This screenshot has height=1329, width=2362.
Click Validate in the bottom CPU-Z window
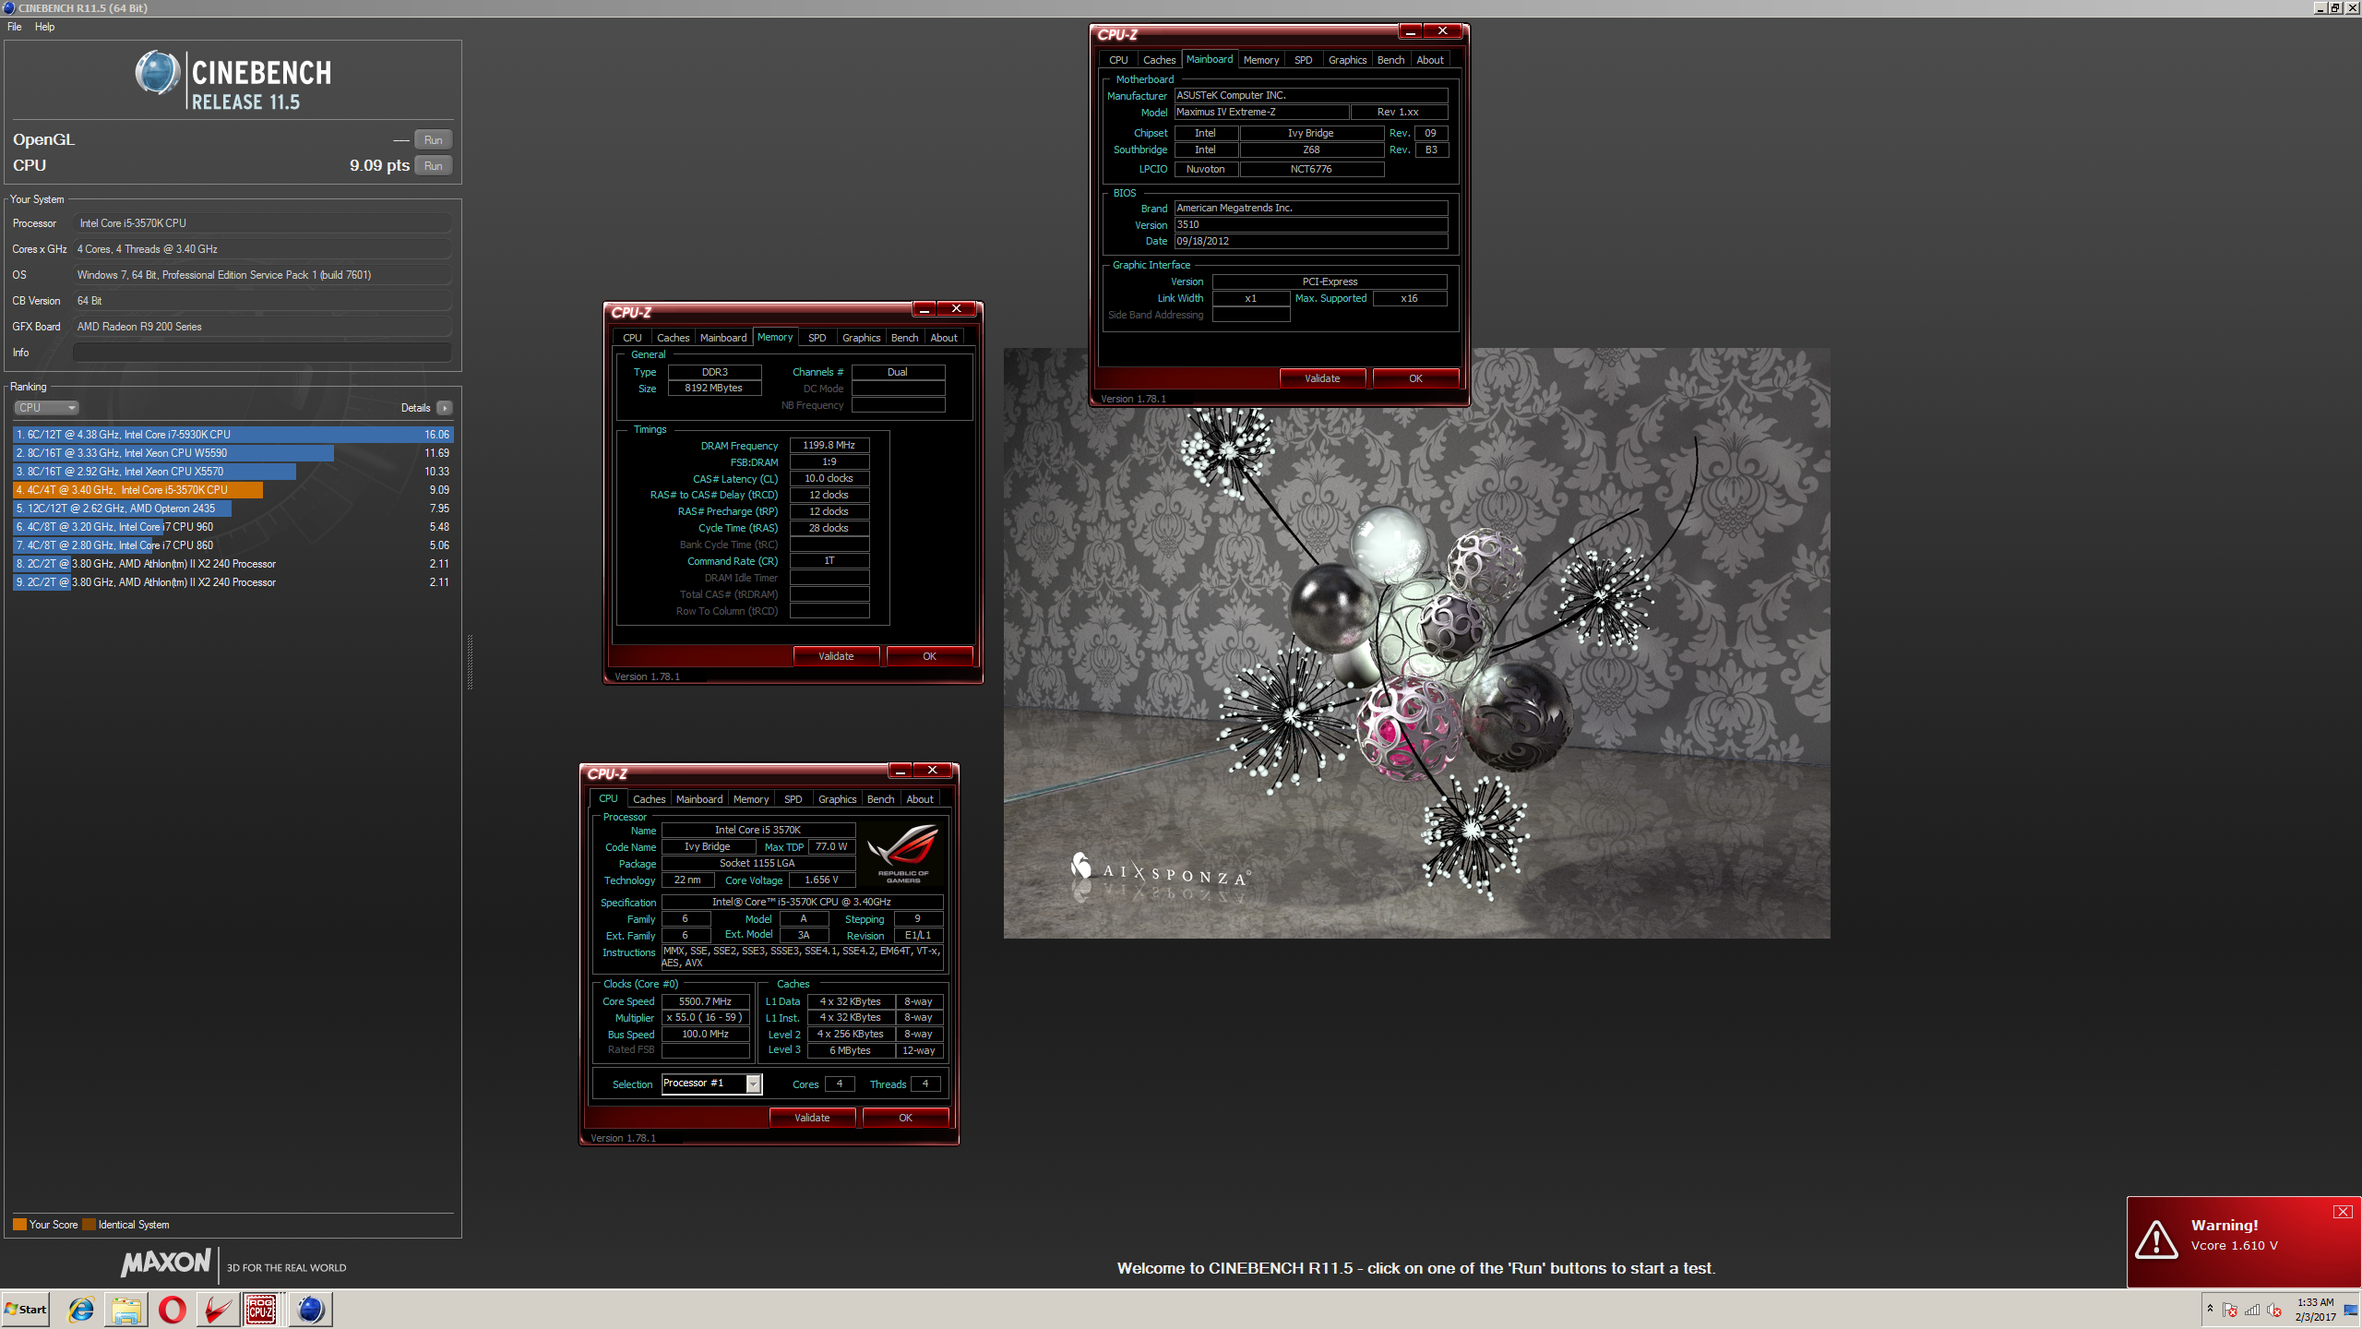(x=812, y=1118)
